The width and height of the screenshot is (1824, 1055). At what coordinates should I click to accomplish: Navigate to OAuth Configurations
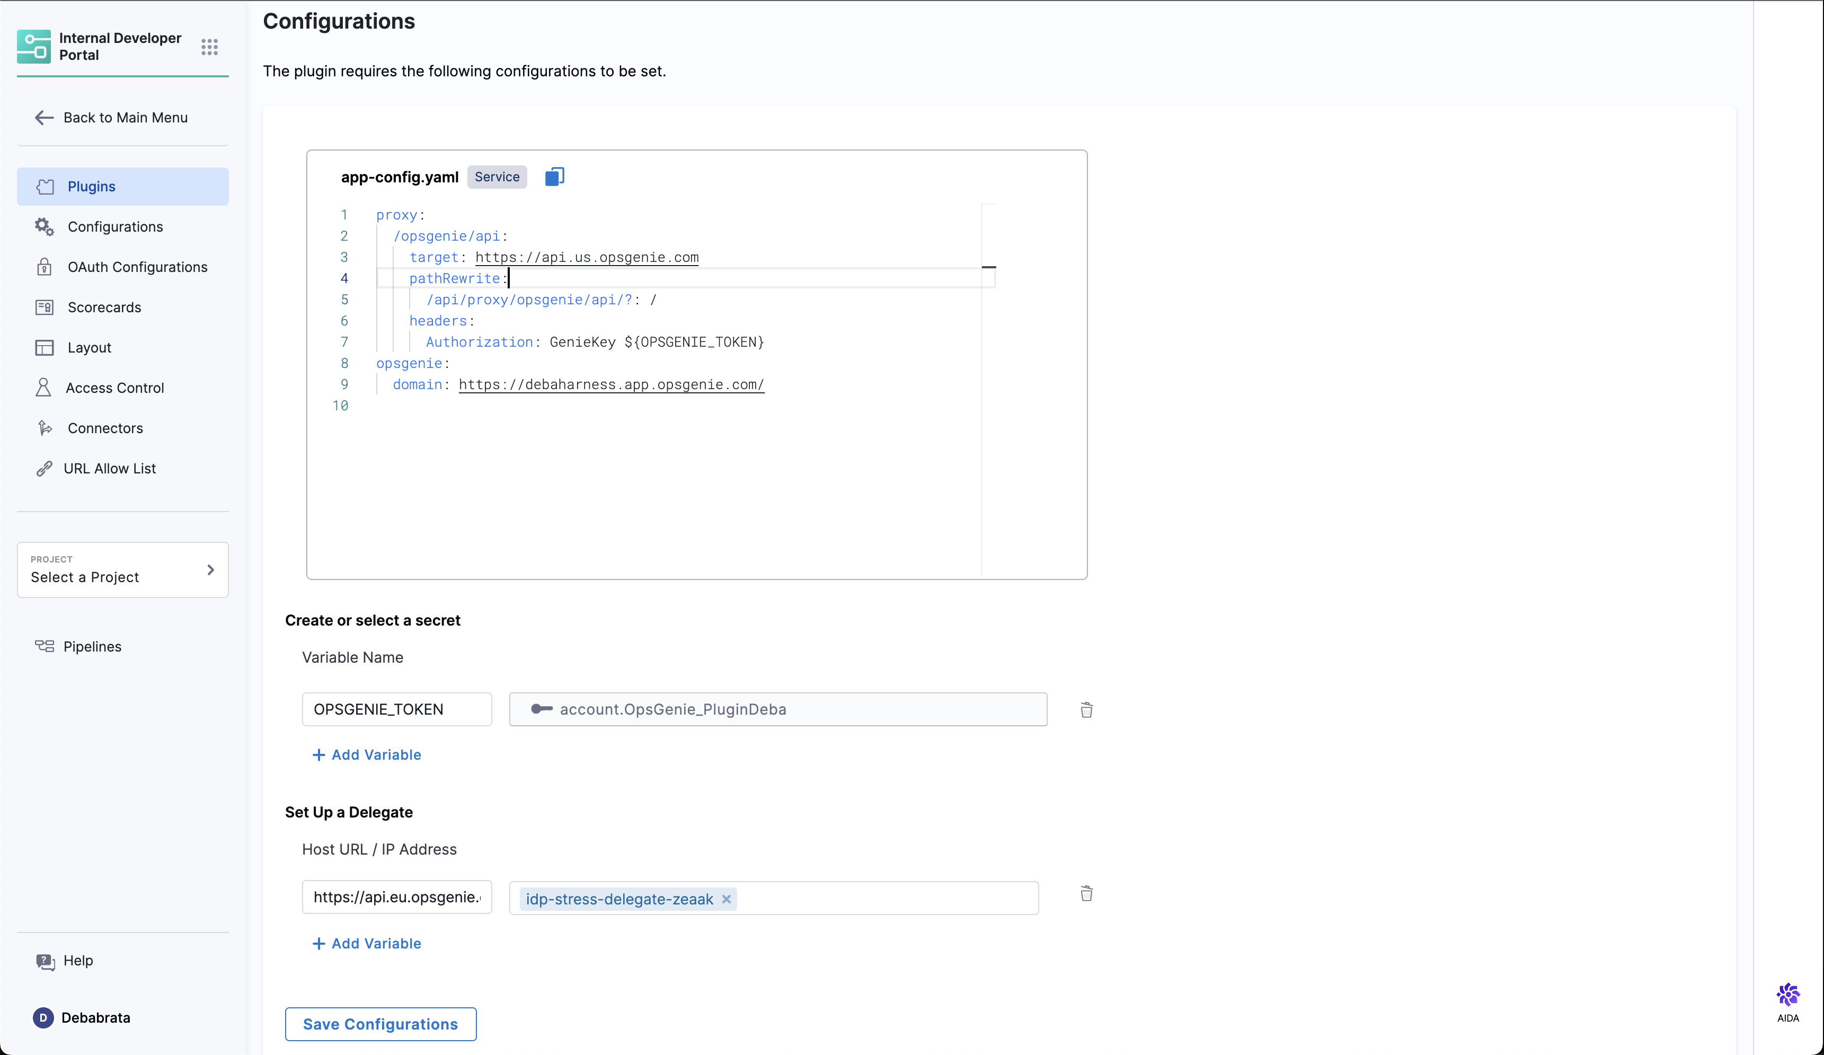(137, 267)
